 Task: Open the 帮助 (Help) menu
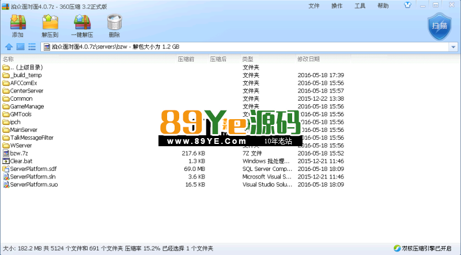pos(383,6)
